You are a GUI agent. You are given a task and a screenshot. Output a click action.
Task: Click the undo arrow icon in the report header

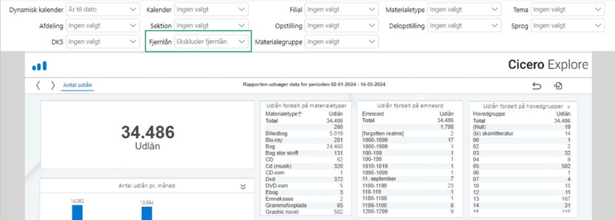pos(537,86)
